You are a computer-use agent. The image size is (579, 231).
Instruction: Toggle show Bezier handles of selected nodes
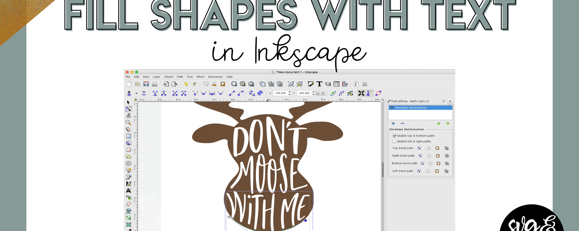(370, 93)
